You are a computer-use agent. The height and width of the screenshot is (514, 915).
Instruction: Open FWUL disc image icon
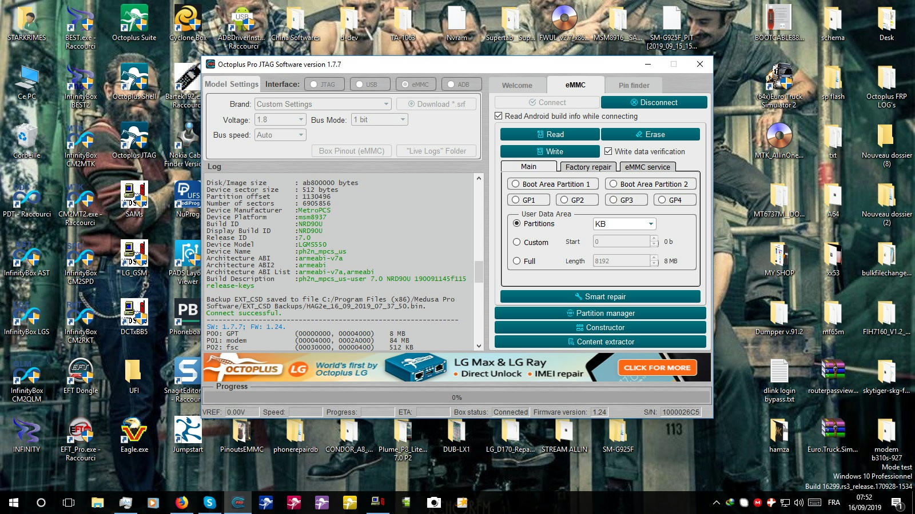point(564,23)
